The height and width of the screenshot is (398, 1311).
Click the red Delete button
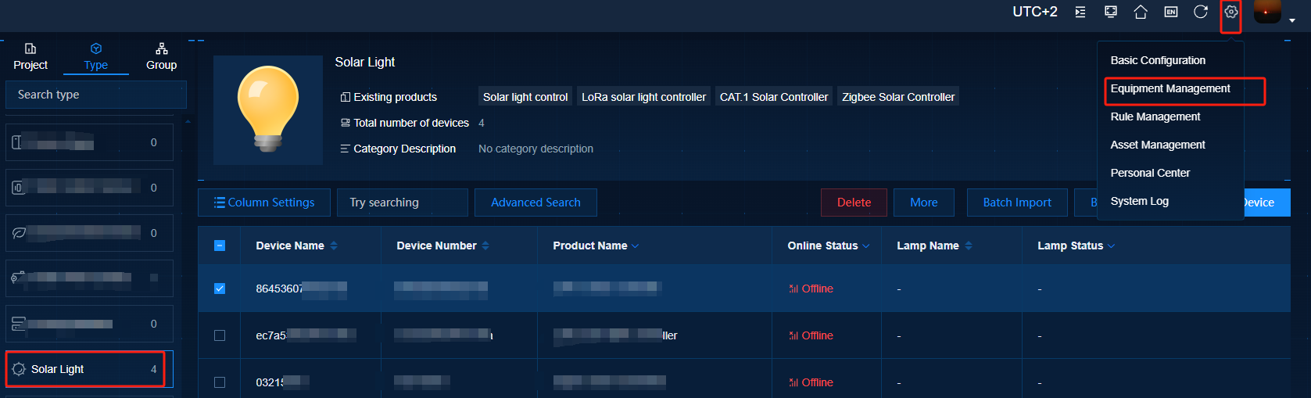854,203
